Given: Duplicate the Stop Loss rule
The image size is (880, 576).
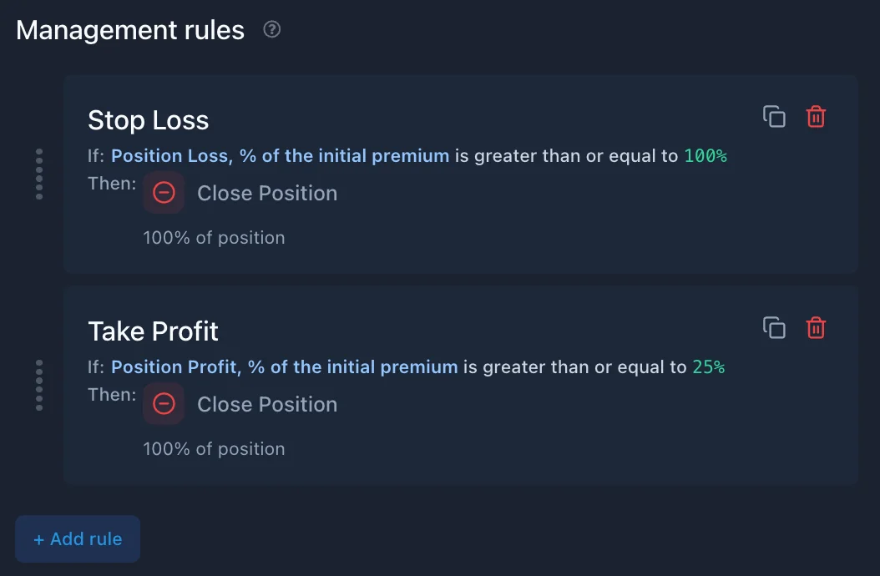Looking at the screenshot, I should pos(774,117).
